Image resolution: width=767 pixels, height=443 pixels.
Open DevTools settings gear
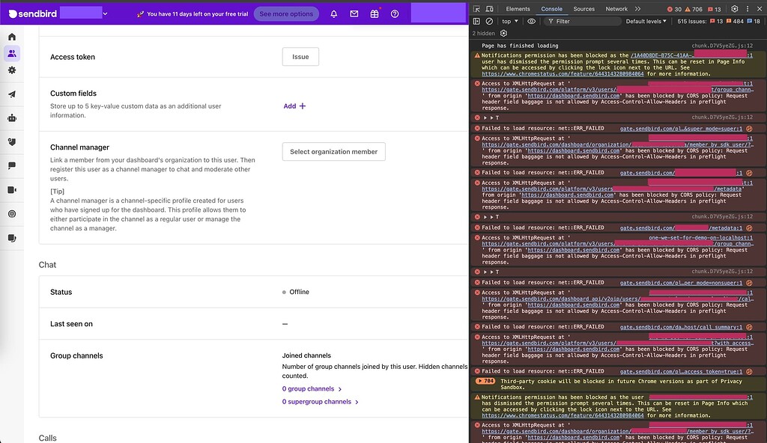(x=737, y=7)
